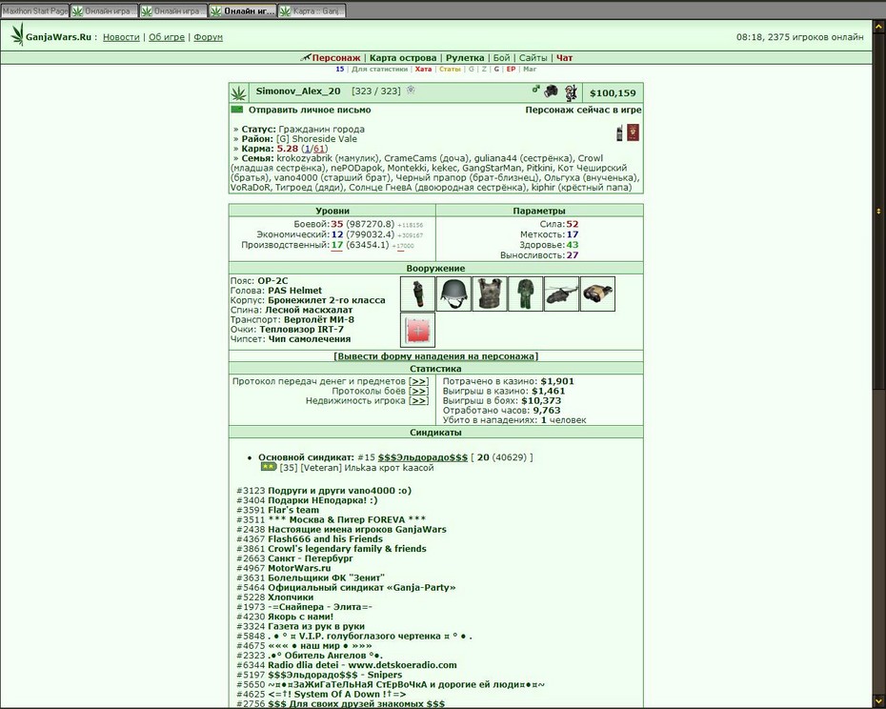Click the male gender symbol icon

point(535,90)
